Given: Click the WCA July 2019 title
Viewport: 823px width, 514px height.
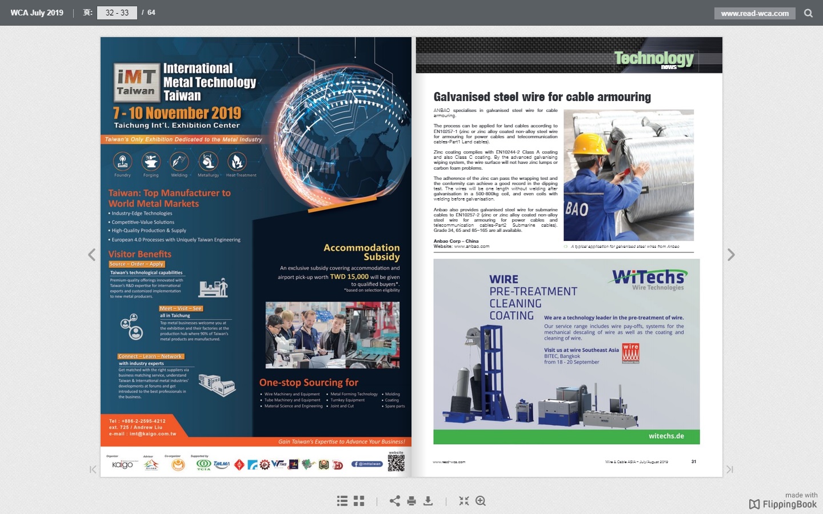Looking at the screenshot, I should click(x=37, y=13).
